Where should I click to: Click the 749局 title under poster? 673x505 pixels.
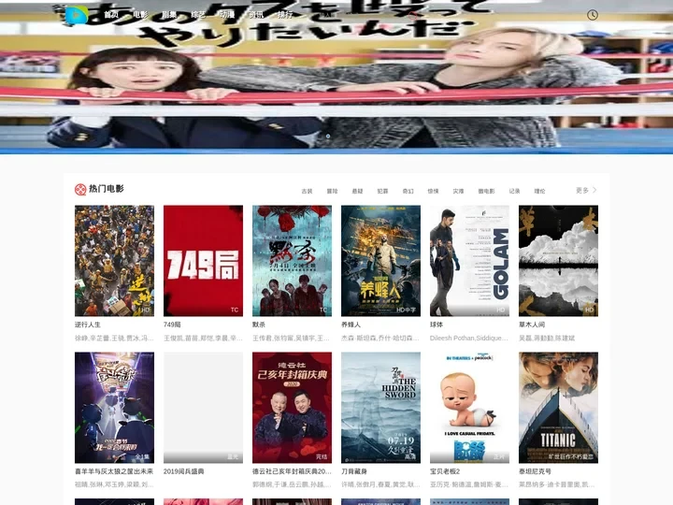coord(172,325)
